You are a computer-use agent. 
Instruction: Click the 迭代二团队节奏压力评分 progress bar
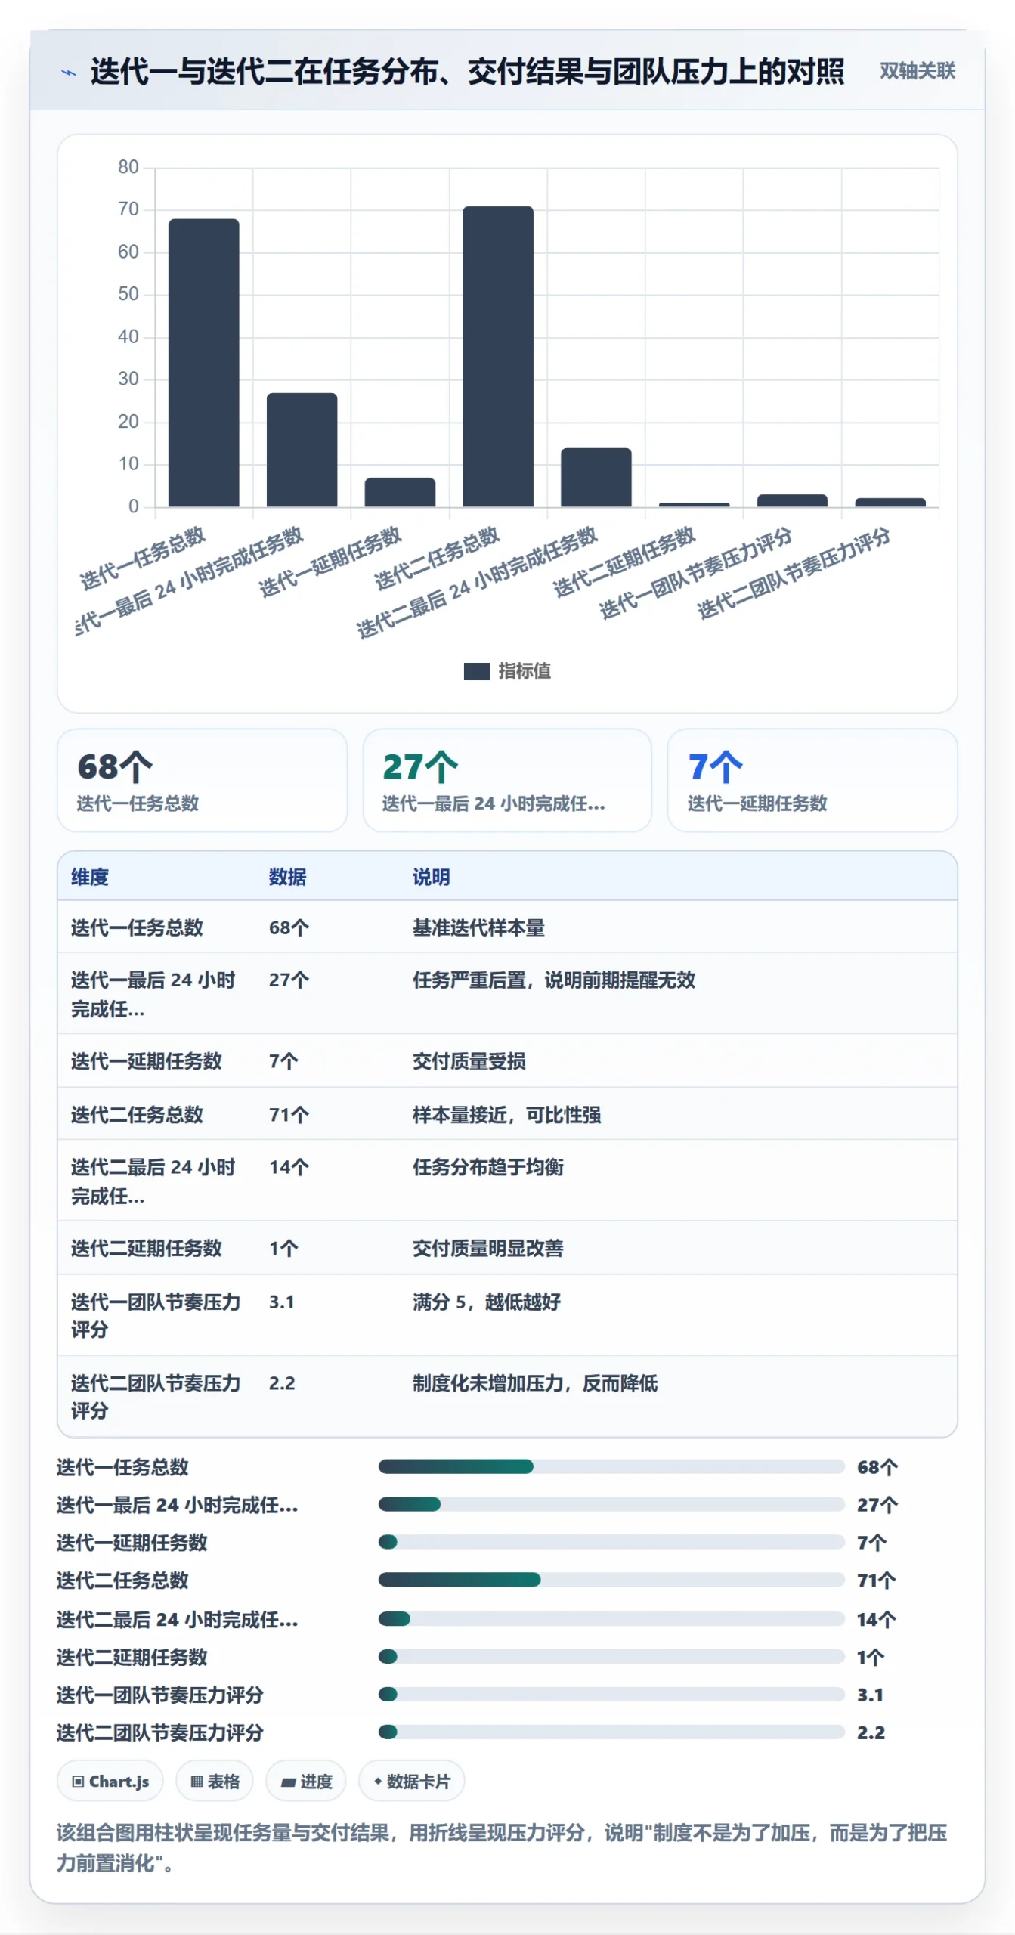coord(611,1732)
